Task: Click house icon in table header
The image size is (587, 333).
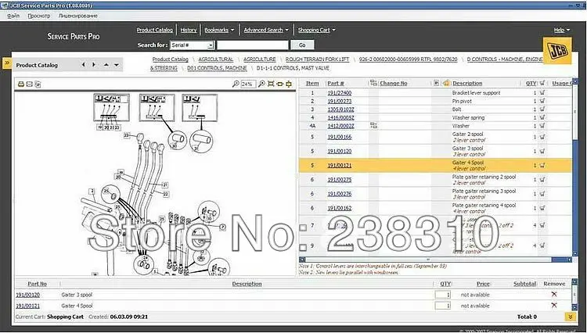Action: click(446, 83)
